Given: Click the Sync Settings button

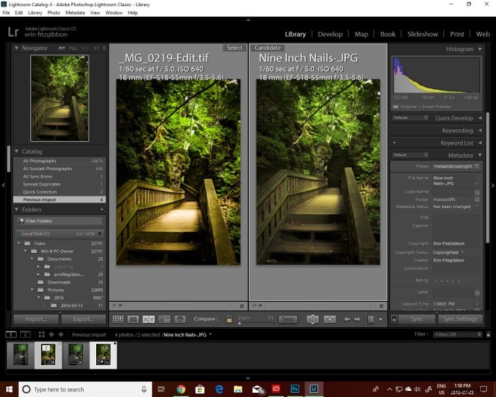Looking at the screenshot, I should 460,319.
